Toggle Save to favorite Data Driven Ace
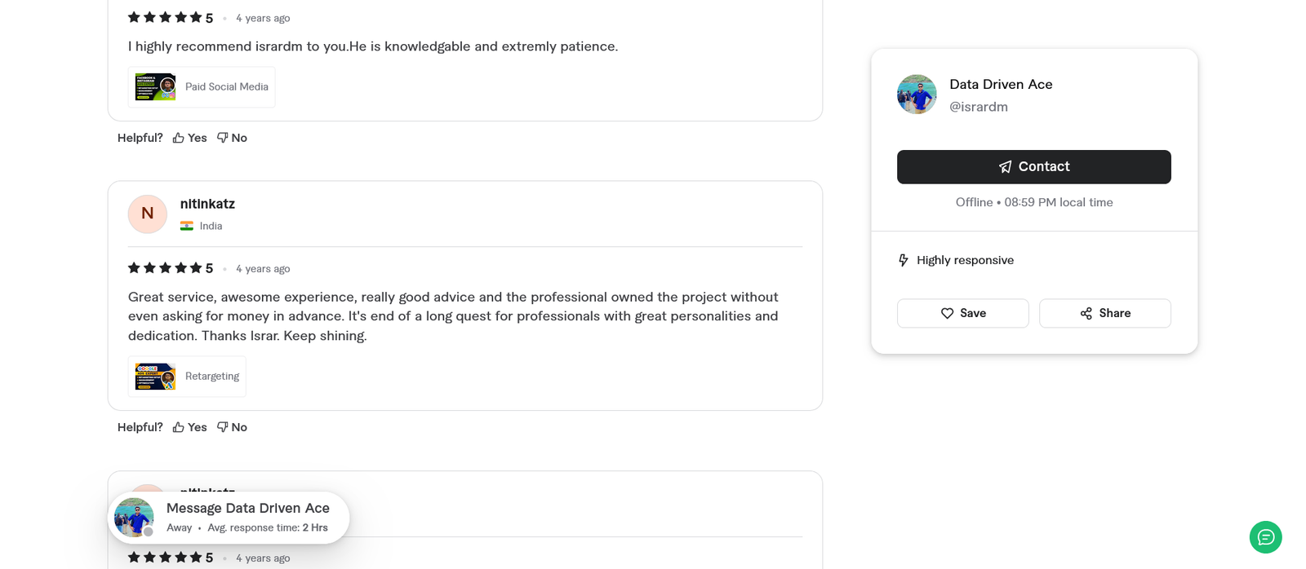This screenshot has width=1306, height=569. point(962,313)
